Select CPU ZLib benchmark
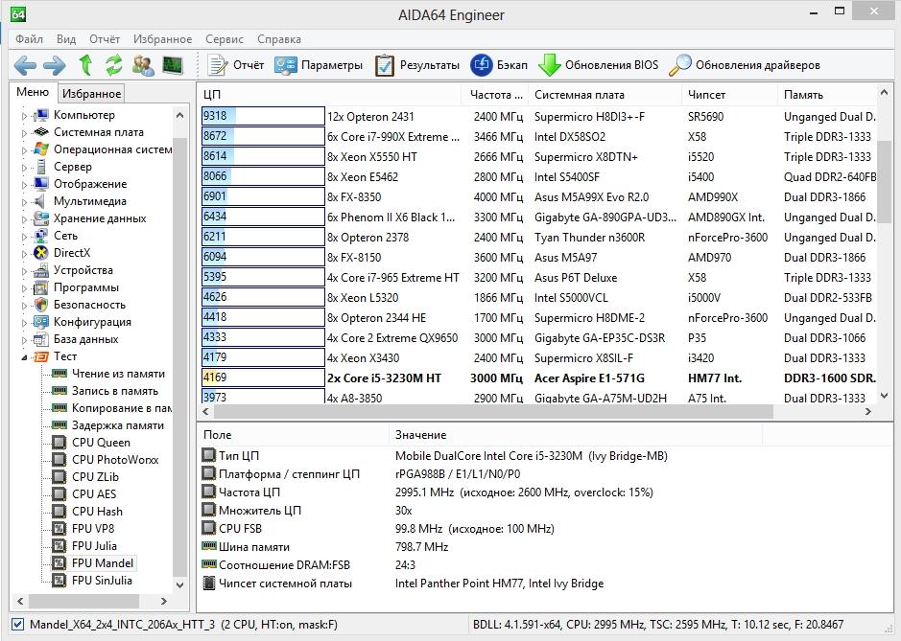Screen dimensions: 901x641 (x=95, y=476)
